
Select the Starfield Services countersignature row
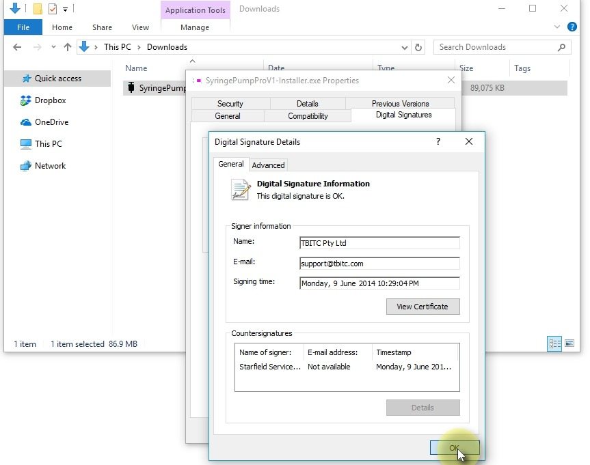(x=347, y=367)
